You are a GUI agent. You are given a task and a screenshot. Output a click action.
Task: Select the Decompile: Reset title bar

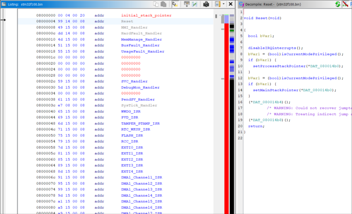point(271,4)
